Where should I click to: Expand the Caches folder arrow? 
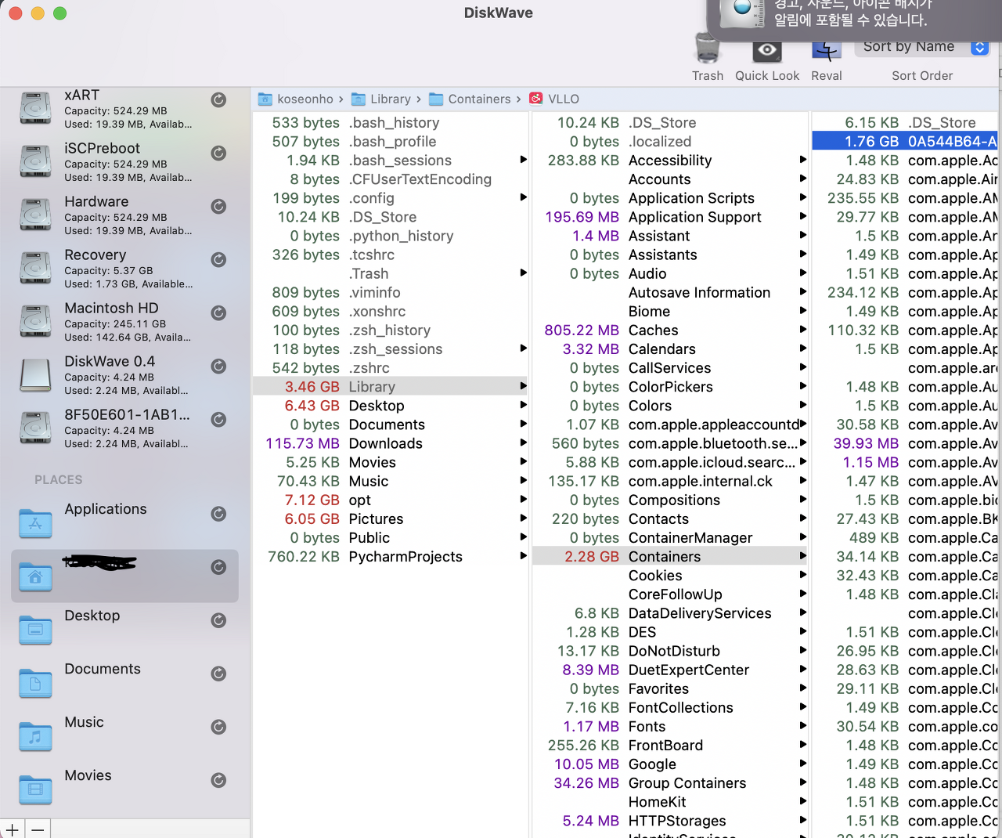click(803, 330)
